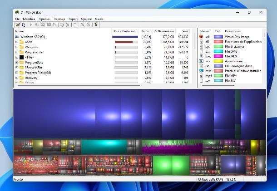This screenshot has height=191, width=277.
Task: Click the .exe application file type icon
Action: [201, 61]
